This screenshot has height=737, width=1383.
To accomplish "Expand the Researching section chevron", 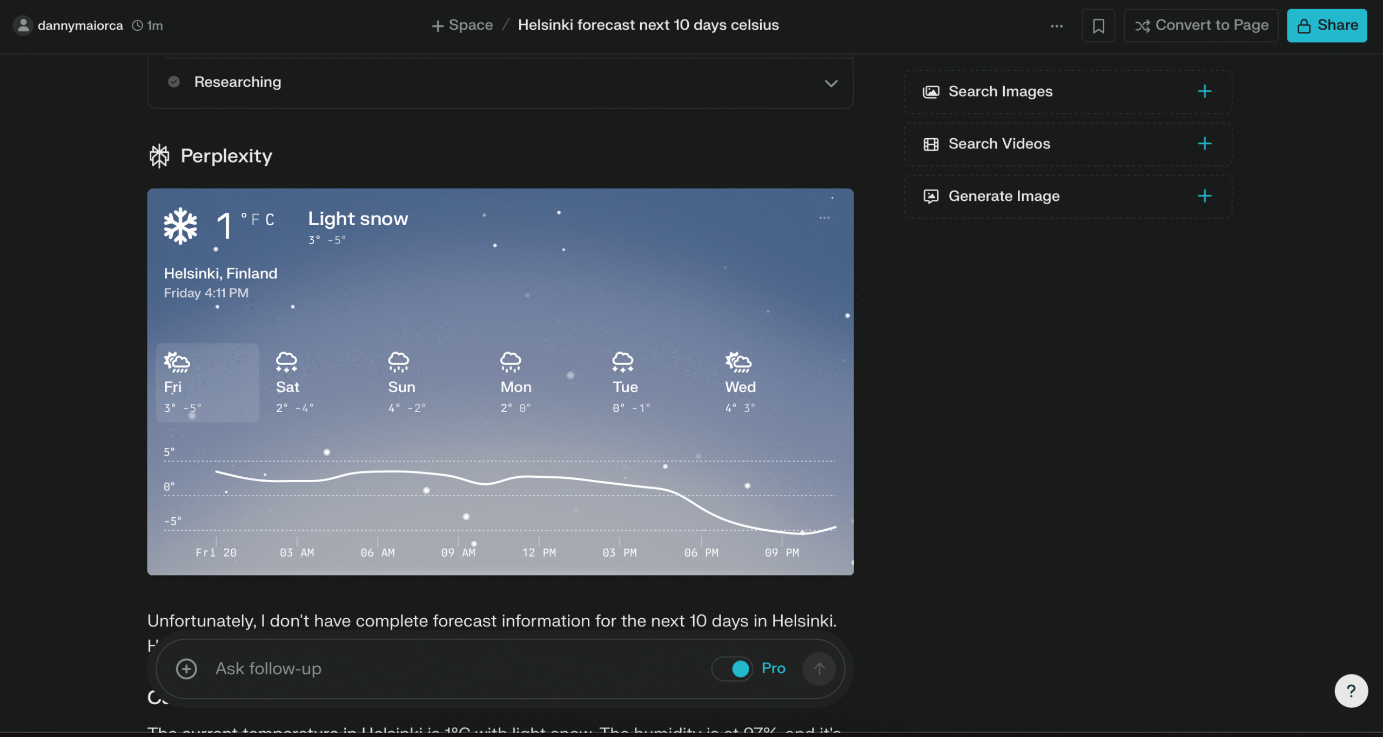I will pyautogui.click(x=831, y=83).
